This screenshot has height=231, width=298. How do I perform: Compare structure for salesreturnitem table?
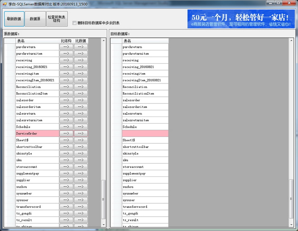pos(66,120)
